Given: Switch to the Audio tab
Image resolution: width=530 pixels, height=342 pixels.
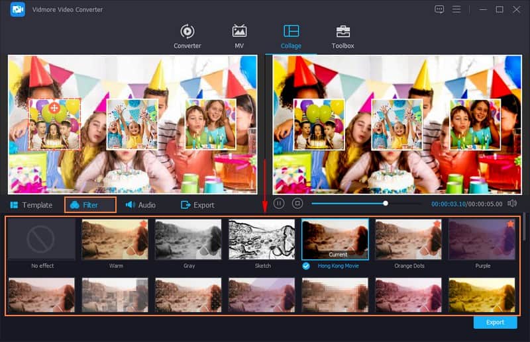Looking at the screenshot, I should [x=140, y=205].
